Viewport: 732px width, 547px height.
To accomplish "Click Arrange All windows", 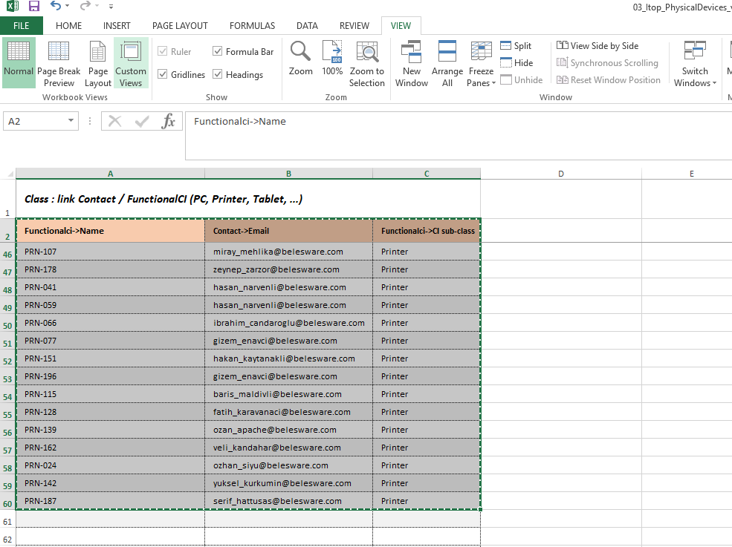I will (447, 63).
